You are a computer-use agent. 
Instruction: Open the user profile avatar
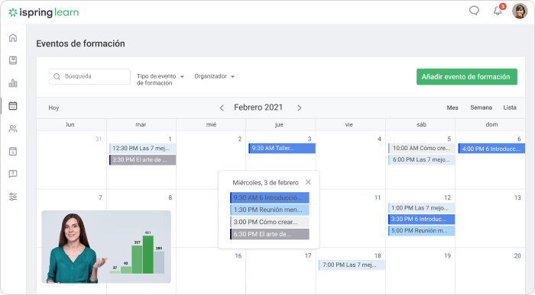pos(520,11)
